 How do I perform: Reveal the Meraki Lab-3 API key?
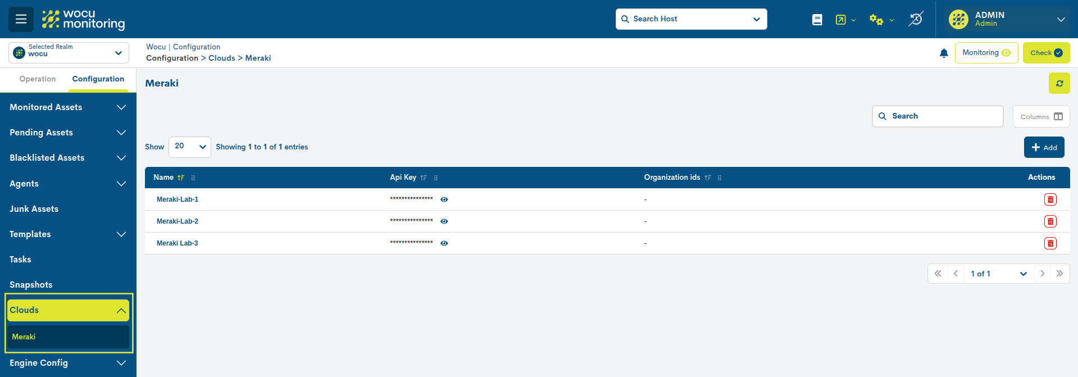(x=444, y=243)
